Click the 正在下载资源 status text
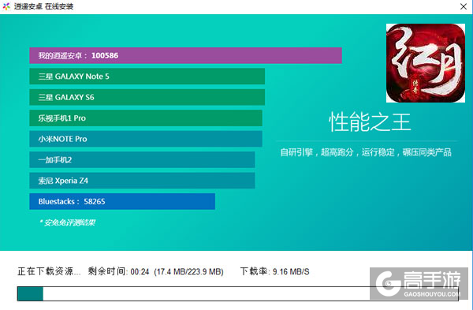The image size is (473, 310). [x=49, y=271]
